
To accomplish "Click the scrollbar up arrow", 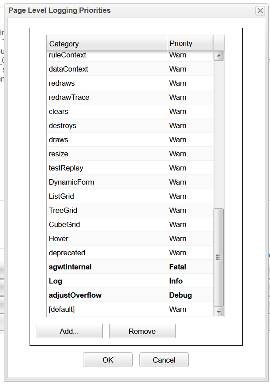I will pos(218,56).
